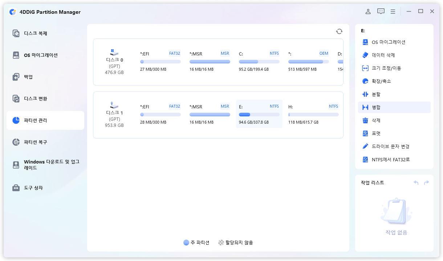This screenshot has height=261, width=443.
Task: Click the redo arrow in task list
Action: pos(426,183)
